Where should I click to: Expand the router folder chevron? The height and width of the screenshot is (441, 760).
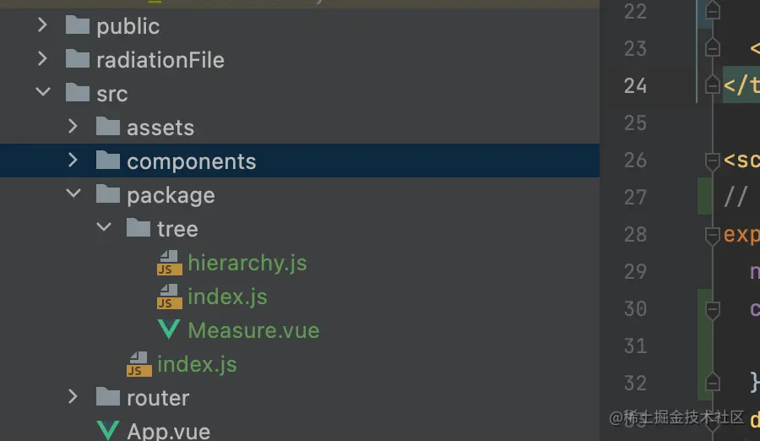point(73,397)
